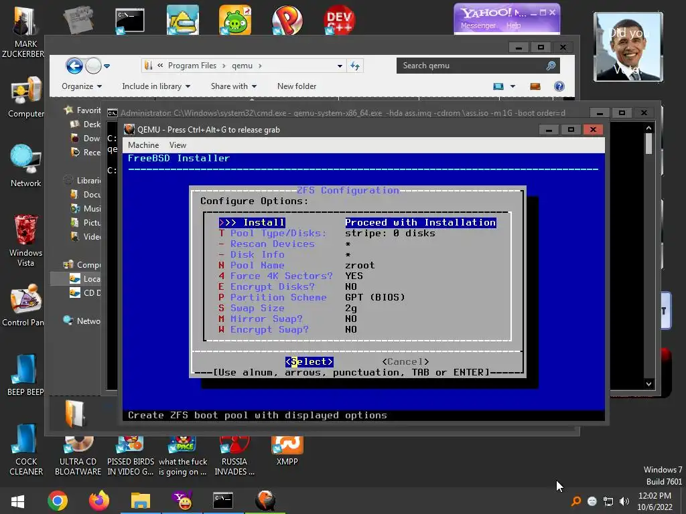Click Program Files breadcrumb in address bar
Image resolution: width=686 pixels, height=514 pixels.
click(x=192, y=66)
